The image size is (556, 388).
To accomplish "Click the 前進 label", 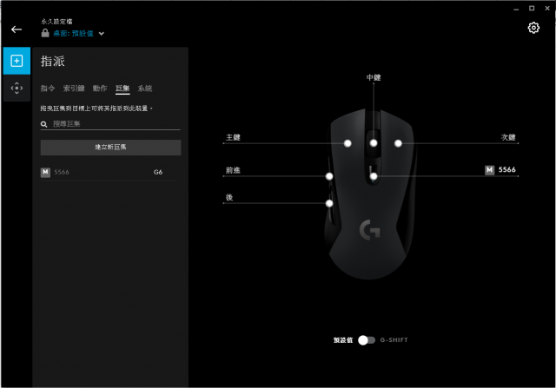I will (x=233, y=170).
